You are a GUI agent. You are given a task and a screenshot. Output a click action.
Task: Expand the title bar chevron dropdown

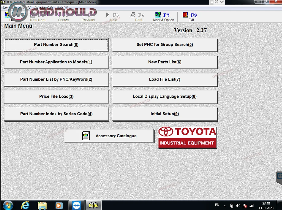click(x=222, y=2)
